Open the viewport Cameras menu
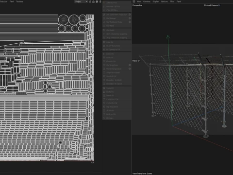 pos(147,1)
